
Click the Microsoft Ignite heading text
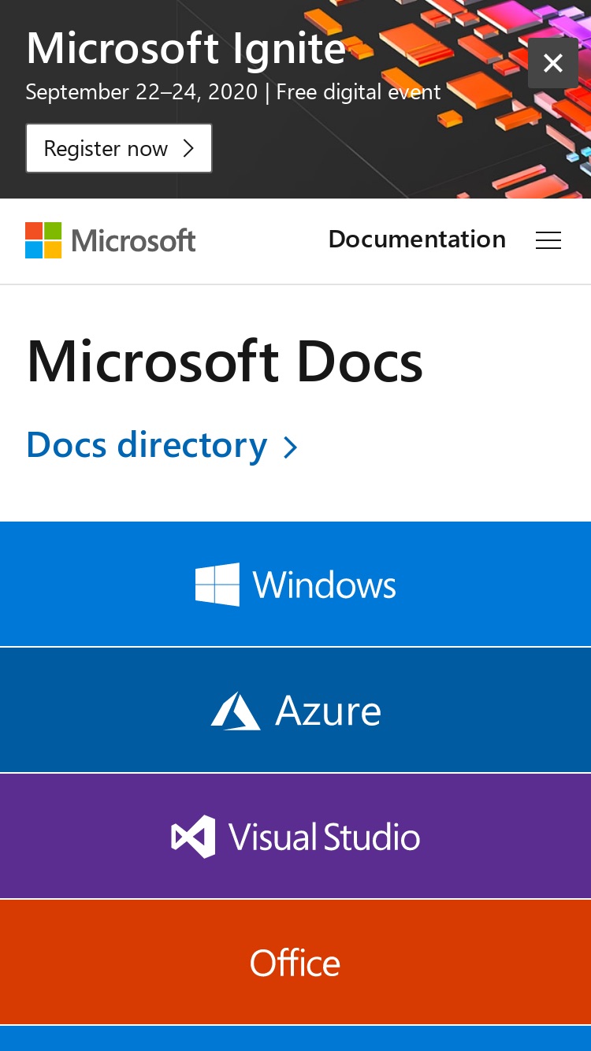point(186,49)
